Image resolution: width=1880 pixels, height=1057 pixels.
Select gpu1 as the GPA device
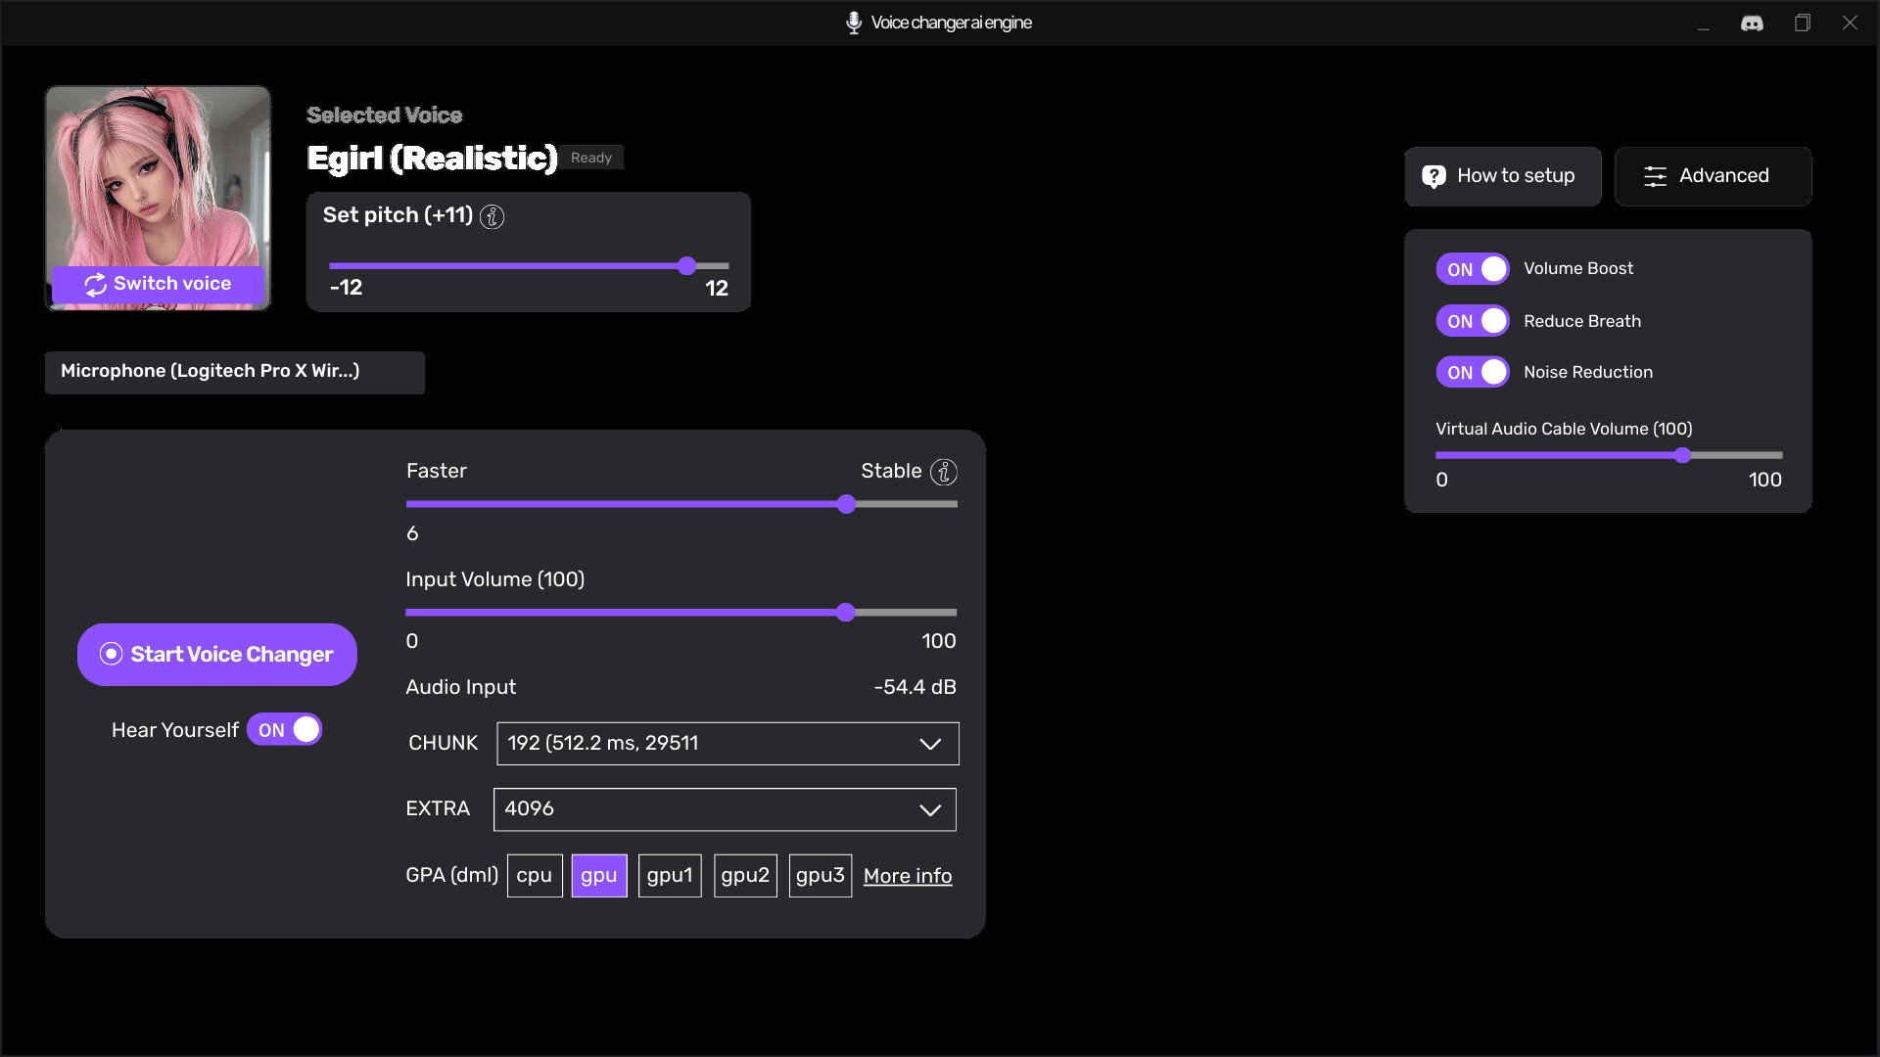(x=670, y=875)
